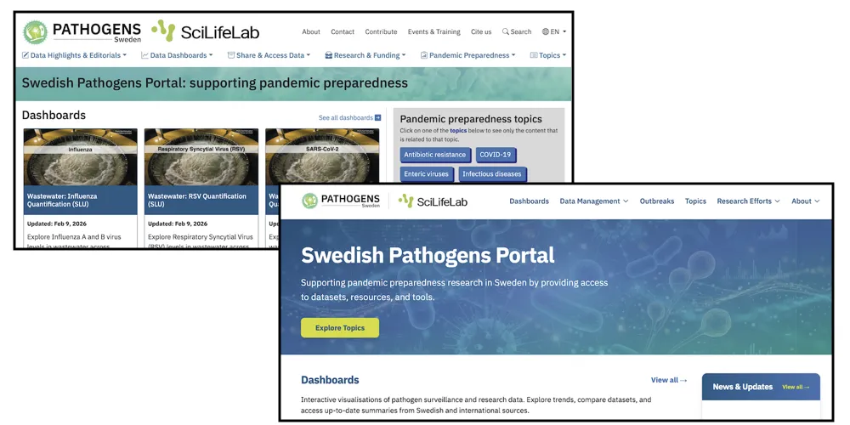Click Wastewater: RSV Quantification (SLU) title
The image size is (850, 425).
197,200
